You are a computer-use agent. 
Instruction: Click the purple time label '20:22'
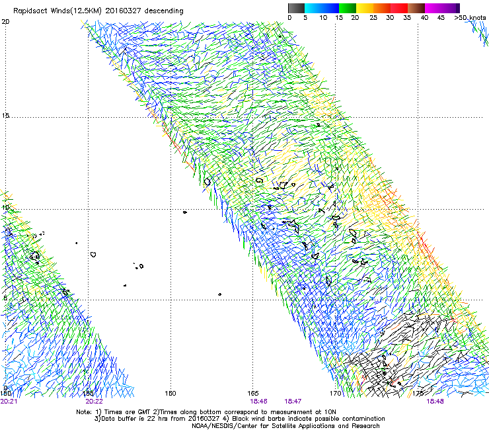coord(94,402)
